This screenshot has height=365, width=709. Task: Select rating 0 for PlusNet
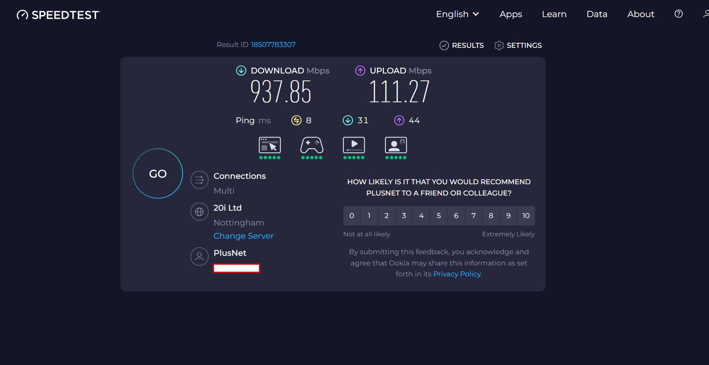[x=352, y=216]
